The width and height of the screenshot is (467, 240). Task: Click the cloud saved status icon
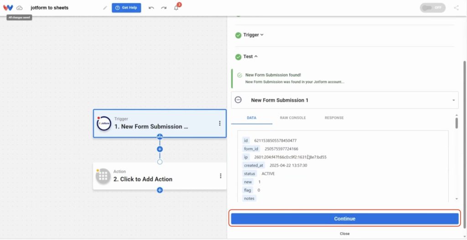(x=19, y=8)
